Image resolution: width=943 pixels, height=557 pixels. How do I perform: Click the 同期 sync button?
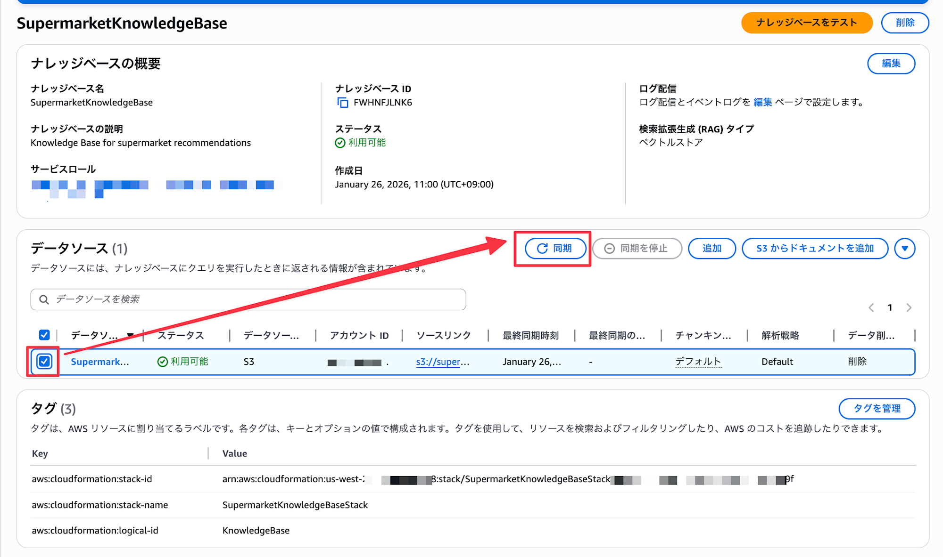click(x=555, y=248)
